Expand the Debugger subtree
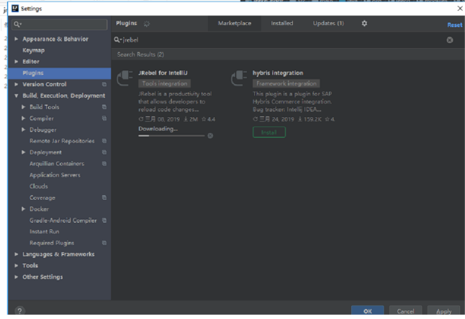The image size is (465, 319). tap(24, 129)
